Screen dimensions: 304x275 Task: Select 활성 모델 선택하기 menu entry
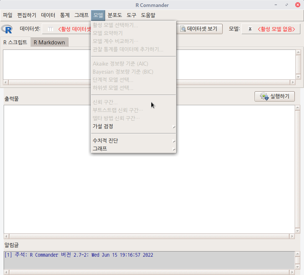tap(134, 25)
